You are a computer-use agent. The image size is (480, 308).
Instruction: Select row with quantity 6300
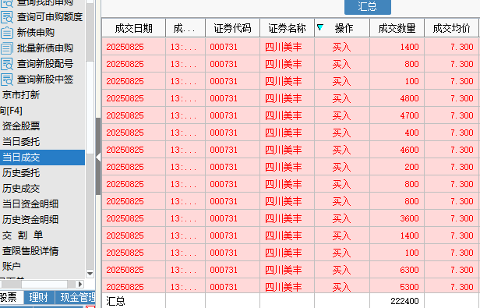(291, 270)
